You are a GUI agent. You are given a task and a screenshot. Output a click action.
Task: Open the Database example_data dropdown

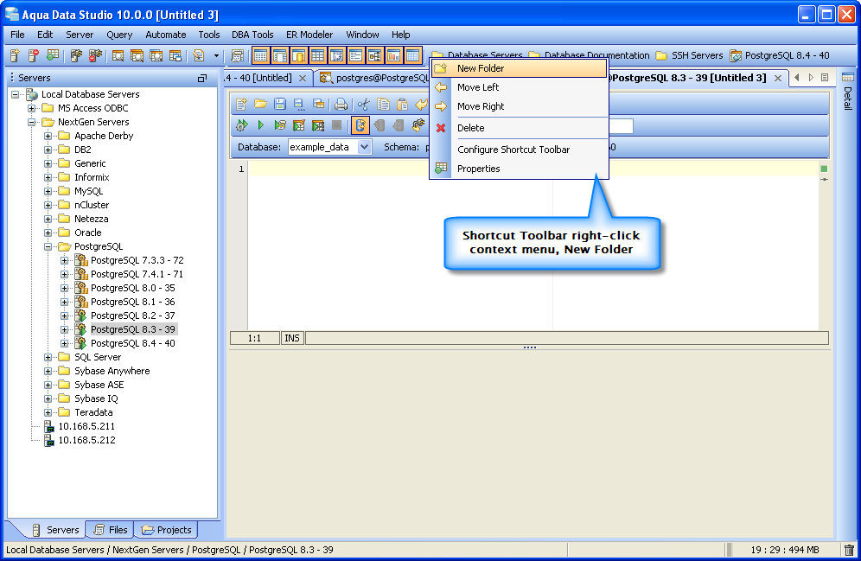[x=364, y=147]
